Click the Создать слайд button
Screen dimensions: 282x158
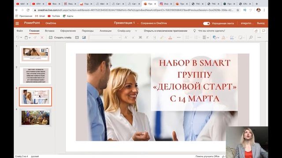point(60,37)
